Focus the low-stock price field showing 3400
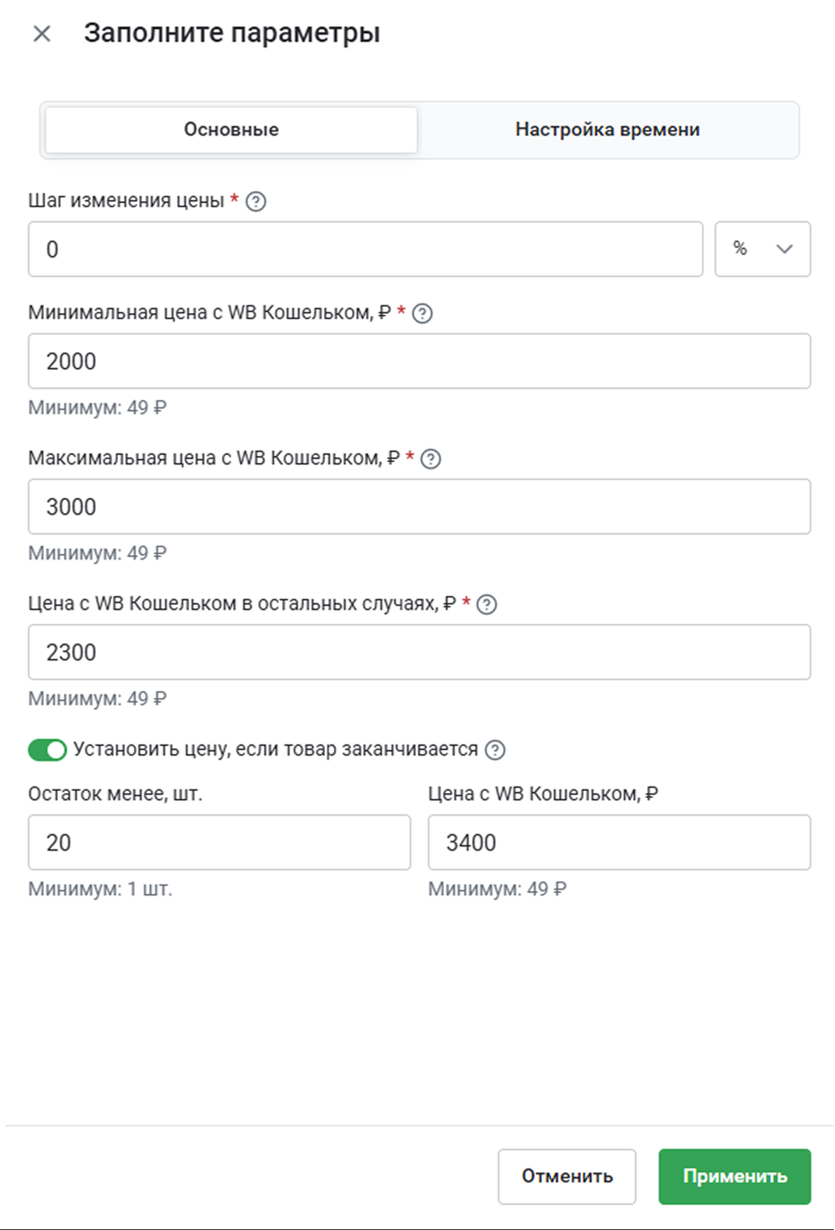Image resolution: width=835 pixels, height=1230 pixels. point(619,842)
